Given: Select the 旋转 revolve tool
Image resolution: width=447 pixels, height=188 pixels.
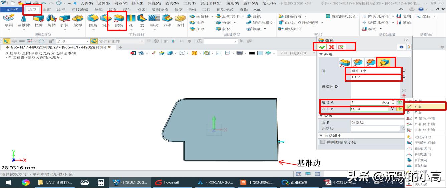Looking at the screenshot, I should (x=51, y=21).
